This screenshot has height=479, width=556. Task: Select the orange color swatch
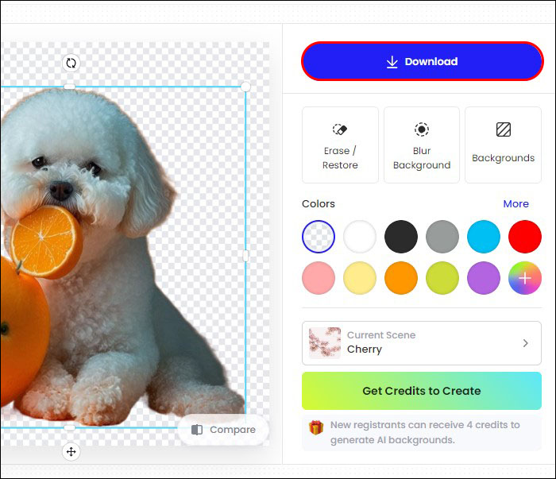click(401, 278)
